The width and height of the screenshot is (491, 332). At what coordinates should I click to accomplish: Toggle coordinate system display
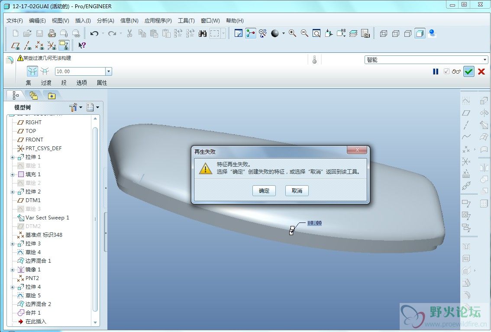[x=52, y=46]
